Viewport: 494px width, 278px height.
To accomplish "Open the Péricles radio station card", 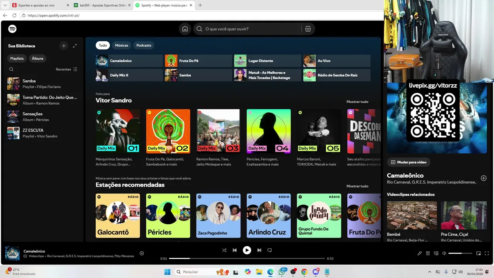I will click(168, 215).
